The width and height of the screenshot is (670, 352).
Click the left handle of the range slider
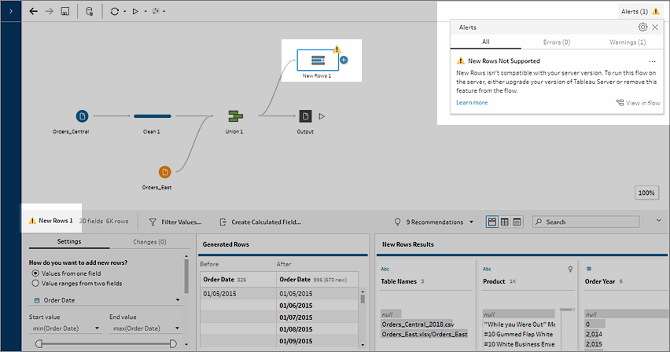click(39, 344)
